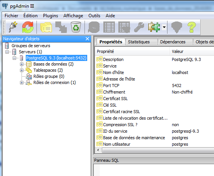Switch to the Propriétés tab
The image size is (214, 176).
click(111, 42)
